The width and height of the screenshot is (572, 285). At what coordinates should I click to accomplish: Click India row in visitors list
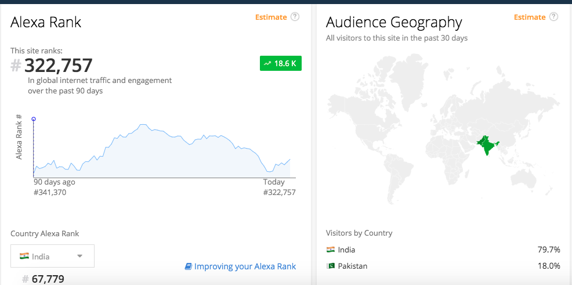[x=443, y=250]
